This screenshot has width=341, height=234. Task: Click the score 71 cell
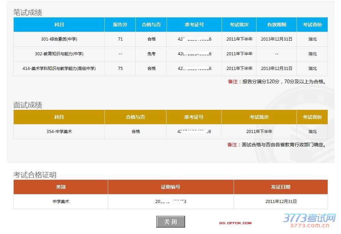pos(120,39)
